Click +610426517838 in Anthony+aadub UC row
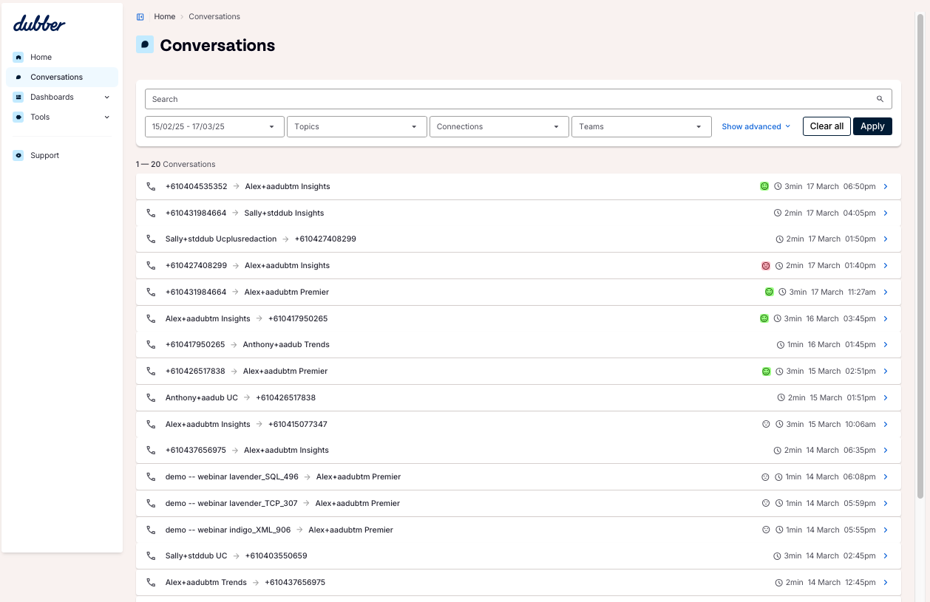The height and width of the screenshot is (602, 930). click(x=286, y=397)
